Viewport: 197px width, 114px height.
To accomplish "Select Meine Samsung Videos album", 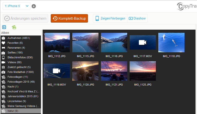I will click(x=21, y=106).
